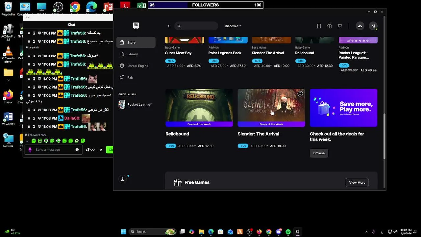Select VLC media player desktop icon

pyautogui.click(x=8, y=55)
